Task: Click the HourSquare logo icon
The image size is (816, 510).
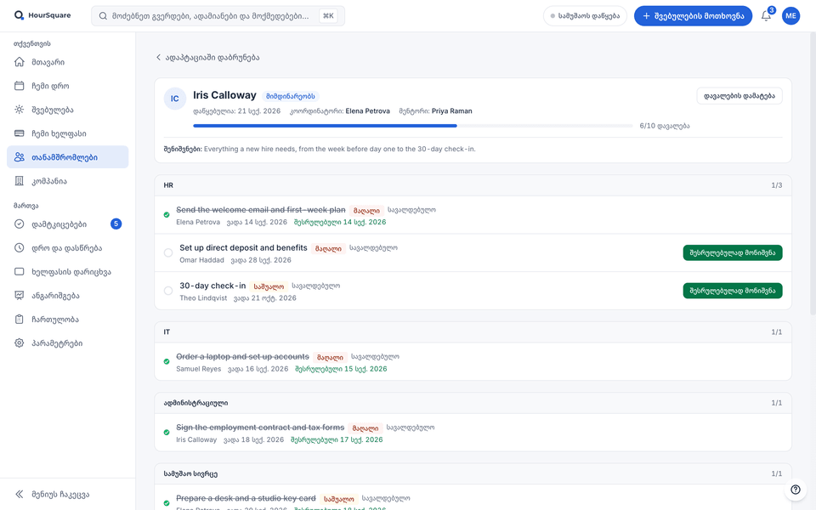Action: [19, 15]
